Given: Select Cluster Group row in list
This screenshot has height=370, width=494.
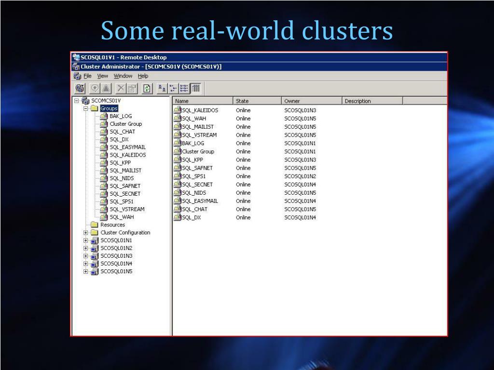Looking at the screenshot, I should tap(198, 151).
